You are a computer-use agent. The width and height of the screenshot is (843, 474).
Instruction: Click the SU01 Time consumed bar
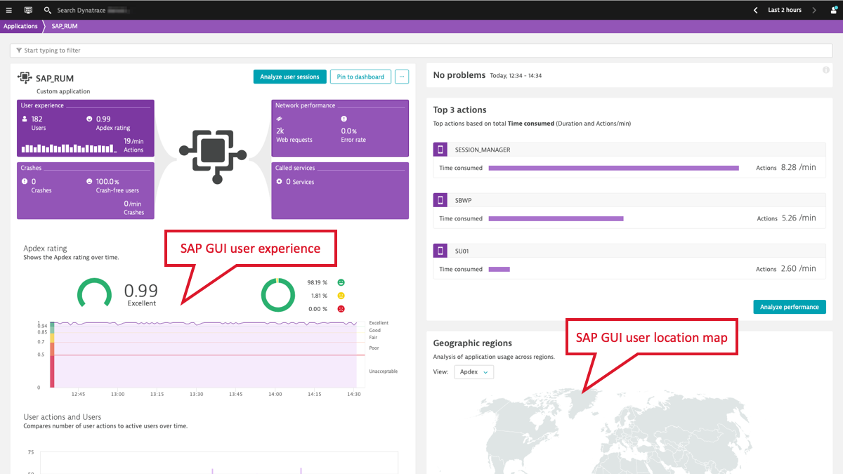[x=499, y=269]
